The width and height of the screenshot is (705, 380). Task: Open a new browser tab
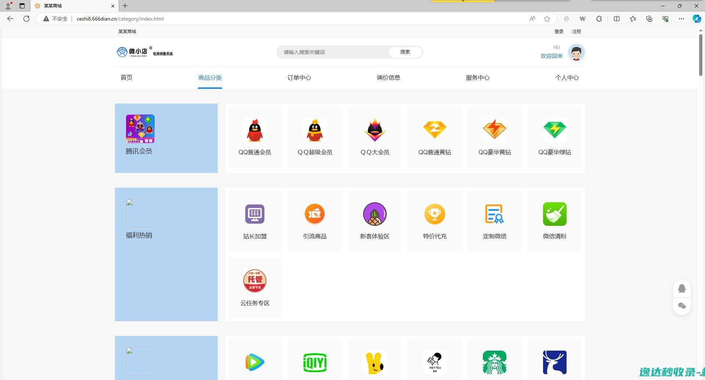(125, 6)
